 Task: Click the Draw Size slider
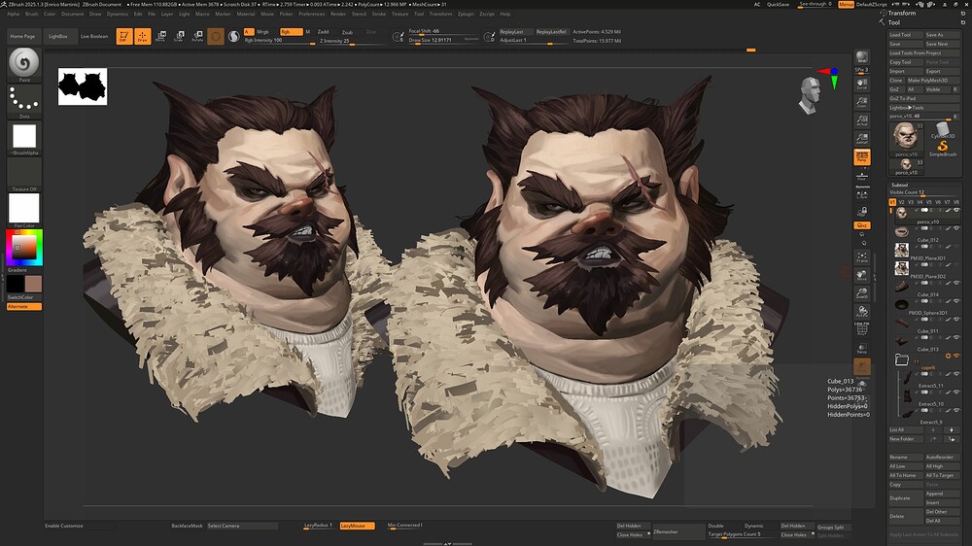[x=443, y=40]
